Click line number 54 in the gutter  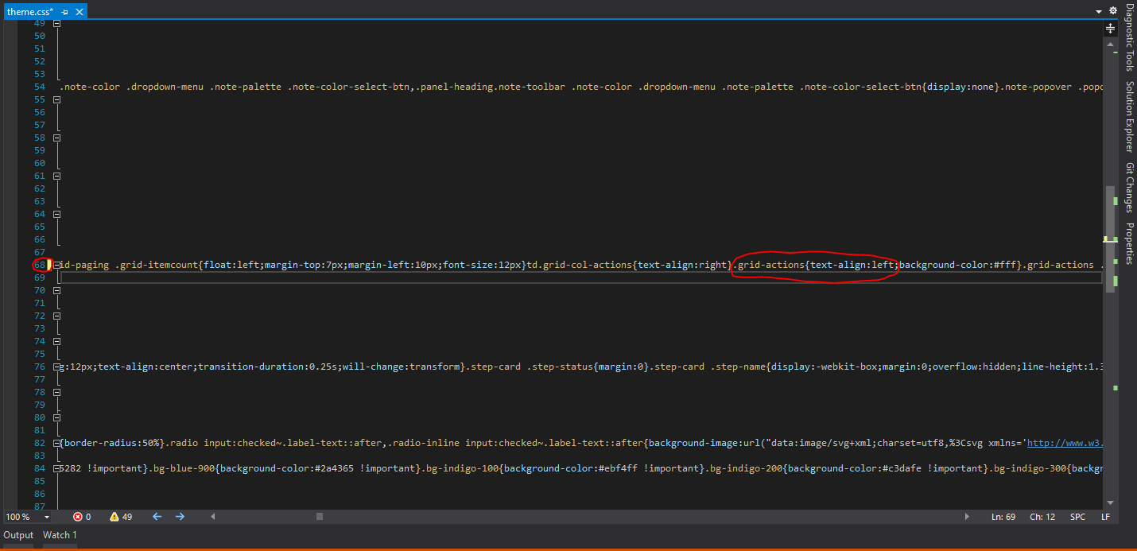39,87
